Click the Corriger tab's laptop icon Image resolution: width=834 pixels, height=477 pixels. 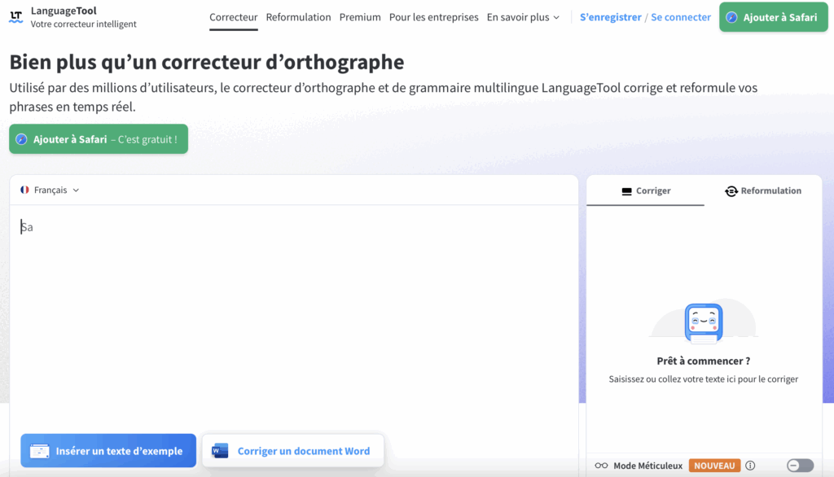pos(626,191)
